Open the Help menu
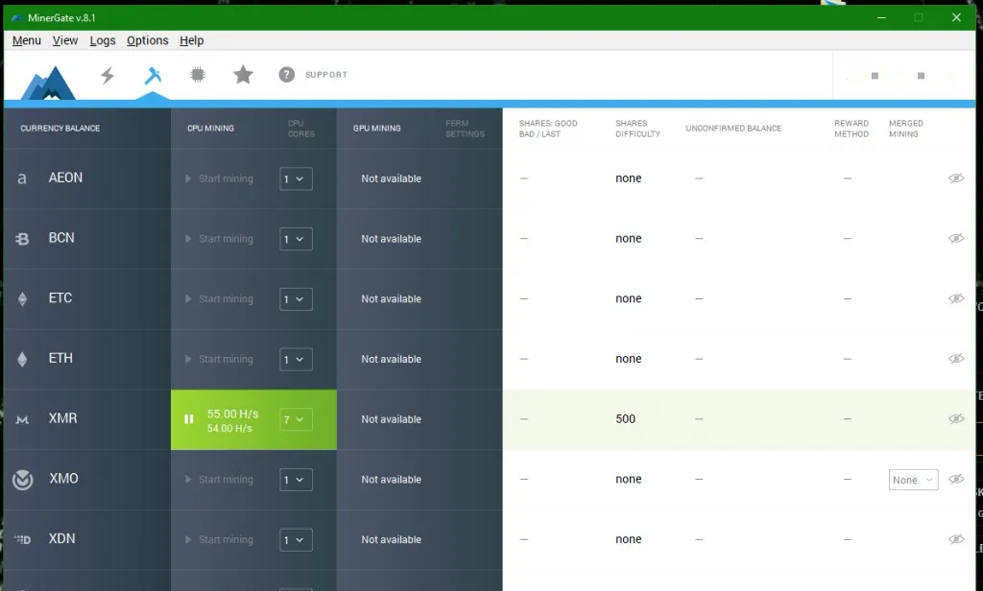983x591 pixels. coord(192,40)
